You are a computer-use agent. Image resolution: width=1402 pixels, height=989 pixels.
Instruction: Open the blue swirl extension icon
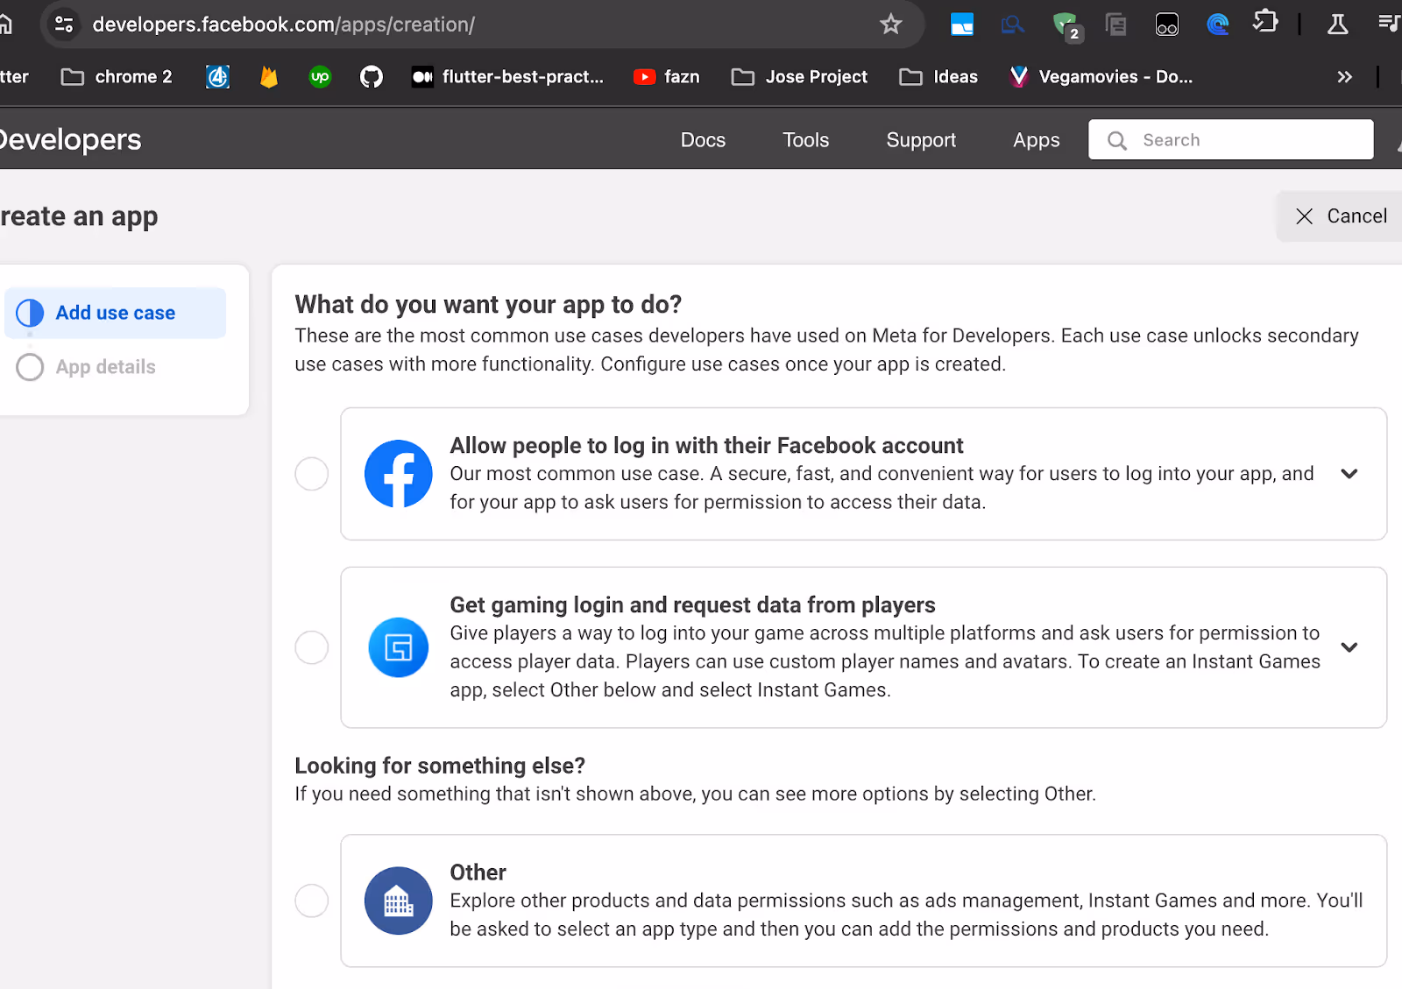(x=1217, y=25)
